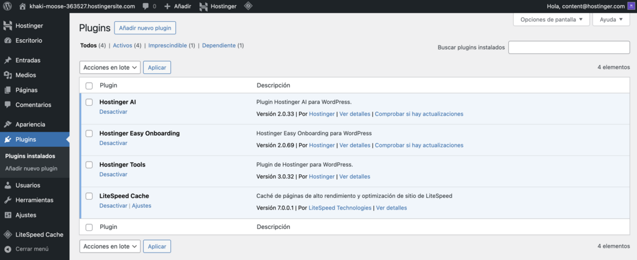
Task: Click the WordPress logo in admin bar
Action: (x=8, y=6)
